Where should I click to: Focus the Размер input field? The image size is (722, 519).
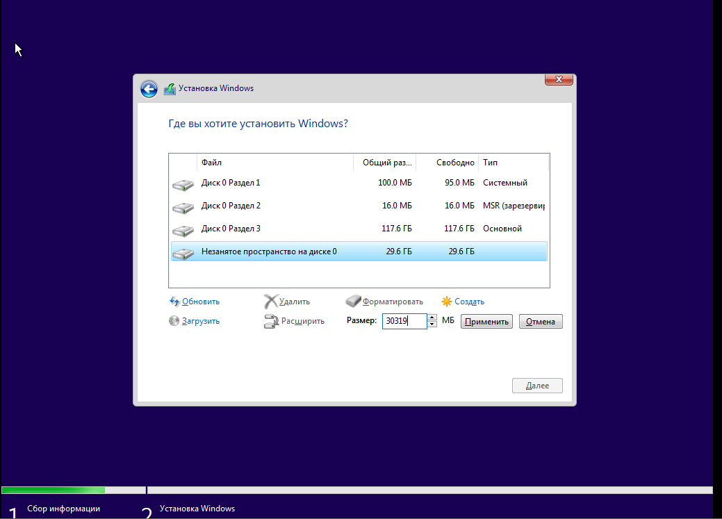(404, 321)
